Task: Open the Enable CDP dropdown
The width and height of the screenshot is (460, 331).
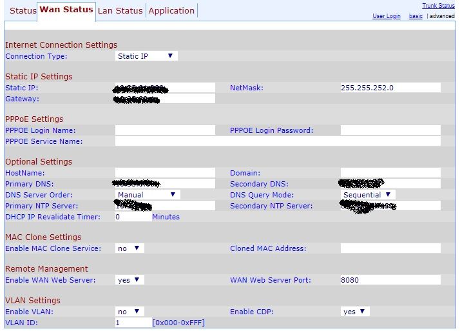Action: (x=355, y=312)
